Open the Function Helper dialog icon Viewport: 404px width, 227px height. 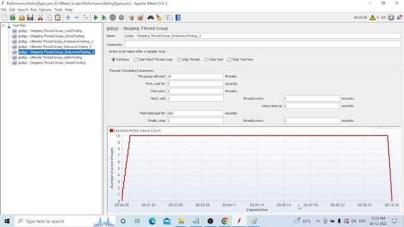pos(169,18)
